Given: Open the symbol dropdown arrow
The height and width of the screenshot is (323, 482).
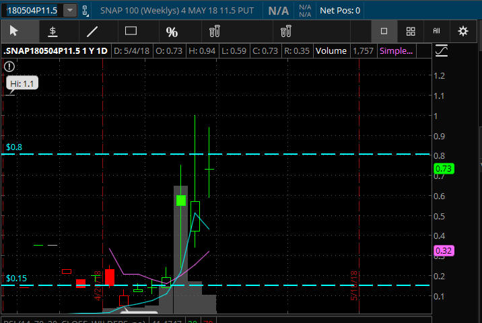Looking at the screenshot, I should [69, 10].
